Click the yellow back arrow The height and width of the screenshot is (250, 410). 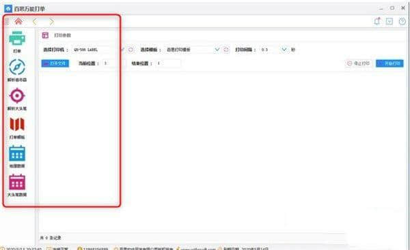(35, 22)
